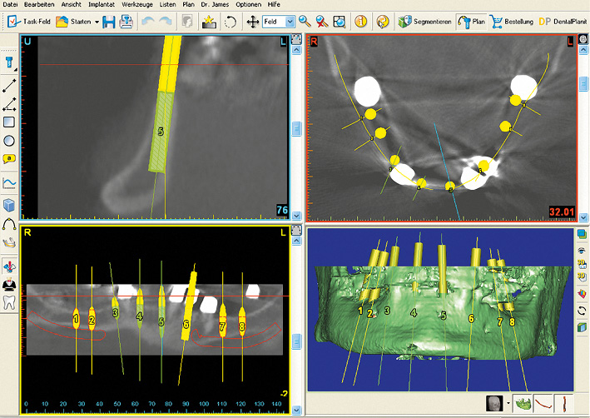Click the zoom magnifier icon in toolbar
Viewport: 590px width, 418px height.
click(305, 21)
